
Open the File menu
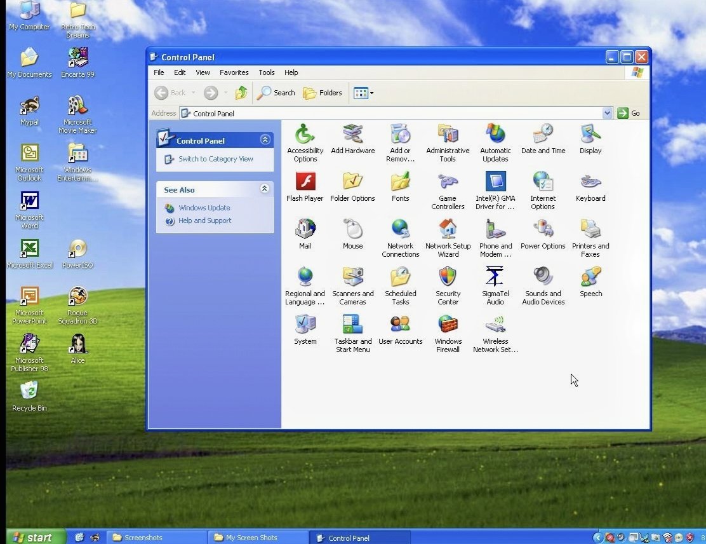pos(159,72)
